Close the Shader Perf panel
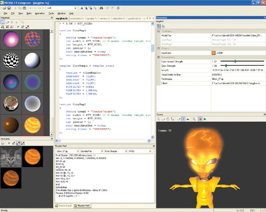The width and height of the screenshot is (266, 212). 154,146
